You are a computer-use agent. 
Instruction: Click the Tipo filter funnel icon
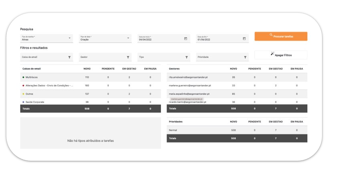186,57
